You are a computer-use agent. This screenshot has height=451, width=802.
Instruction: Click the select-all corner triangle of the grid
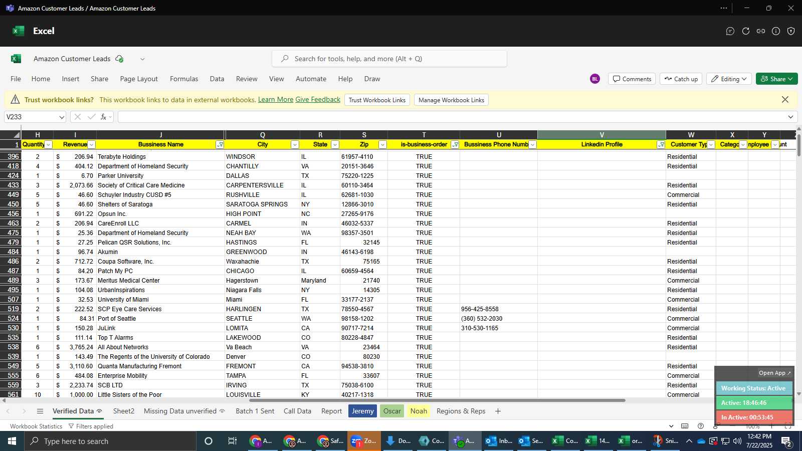(17, 135)
